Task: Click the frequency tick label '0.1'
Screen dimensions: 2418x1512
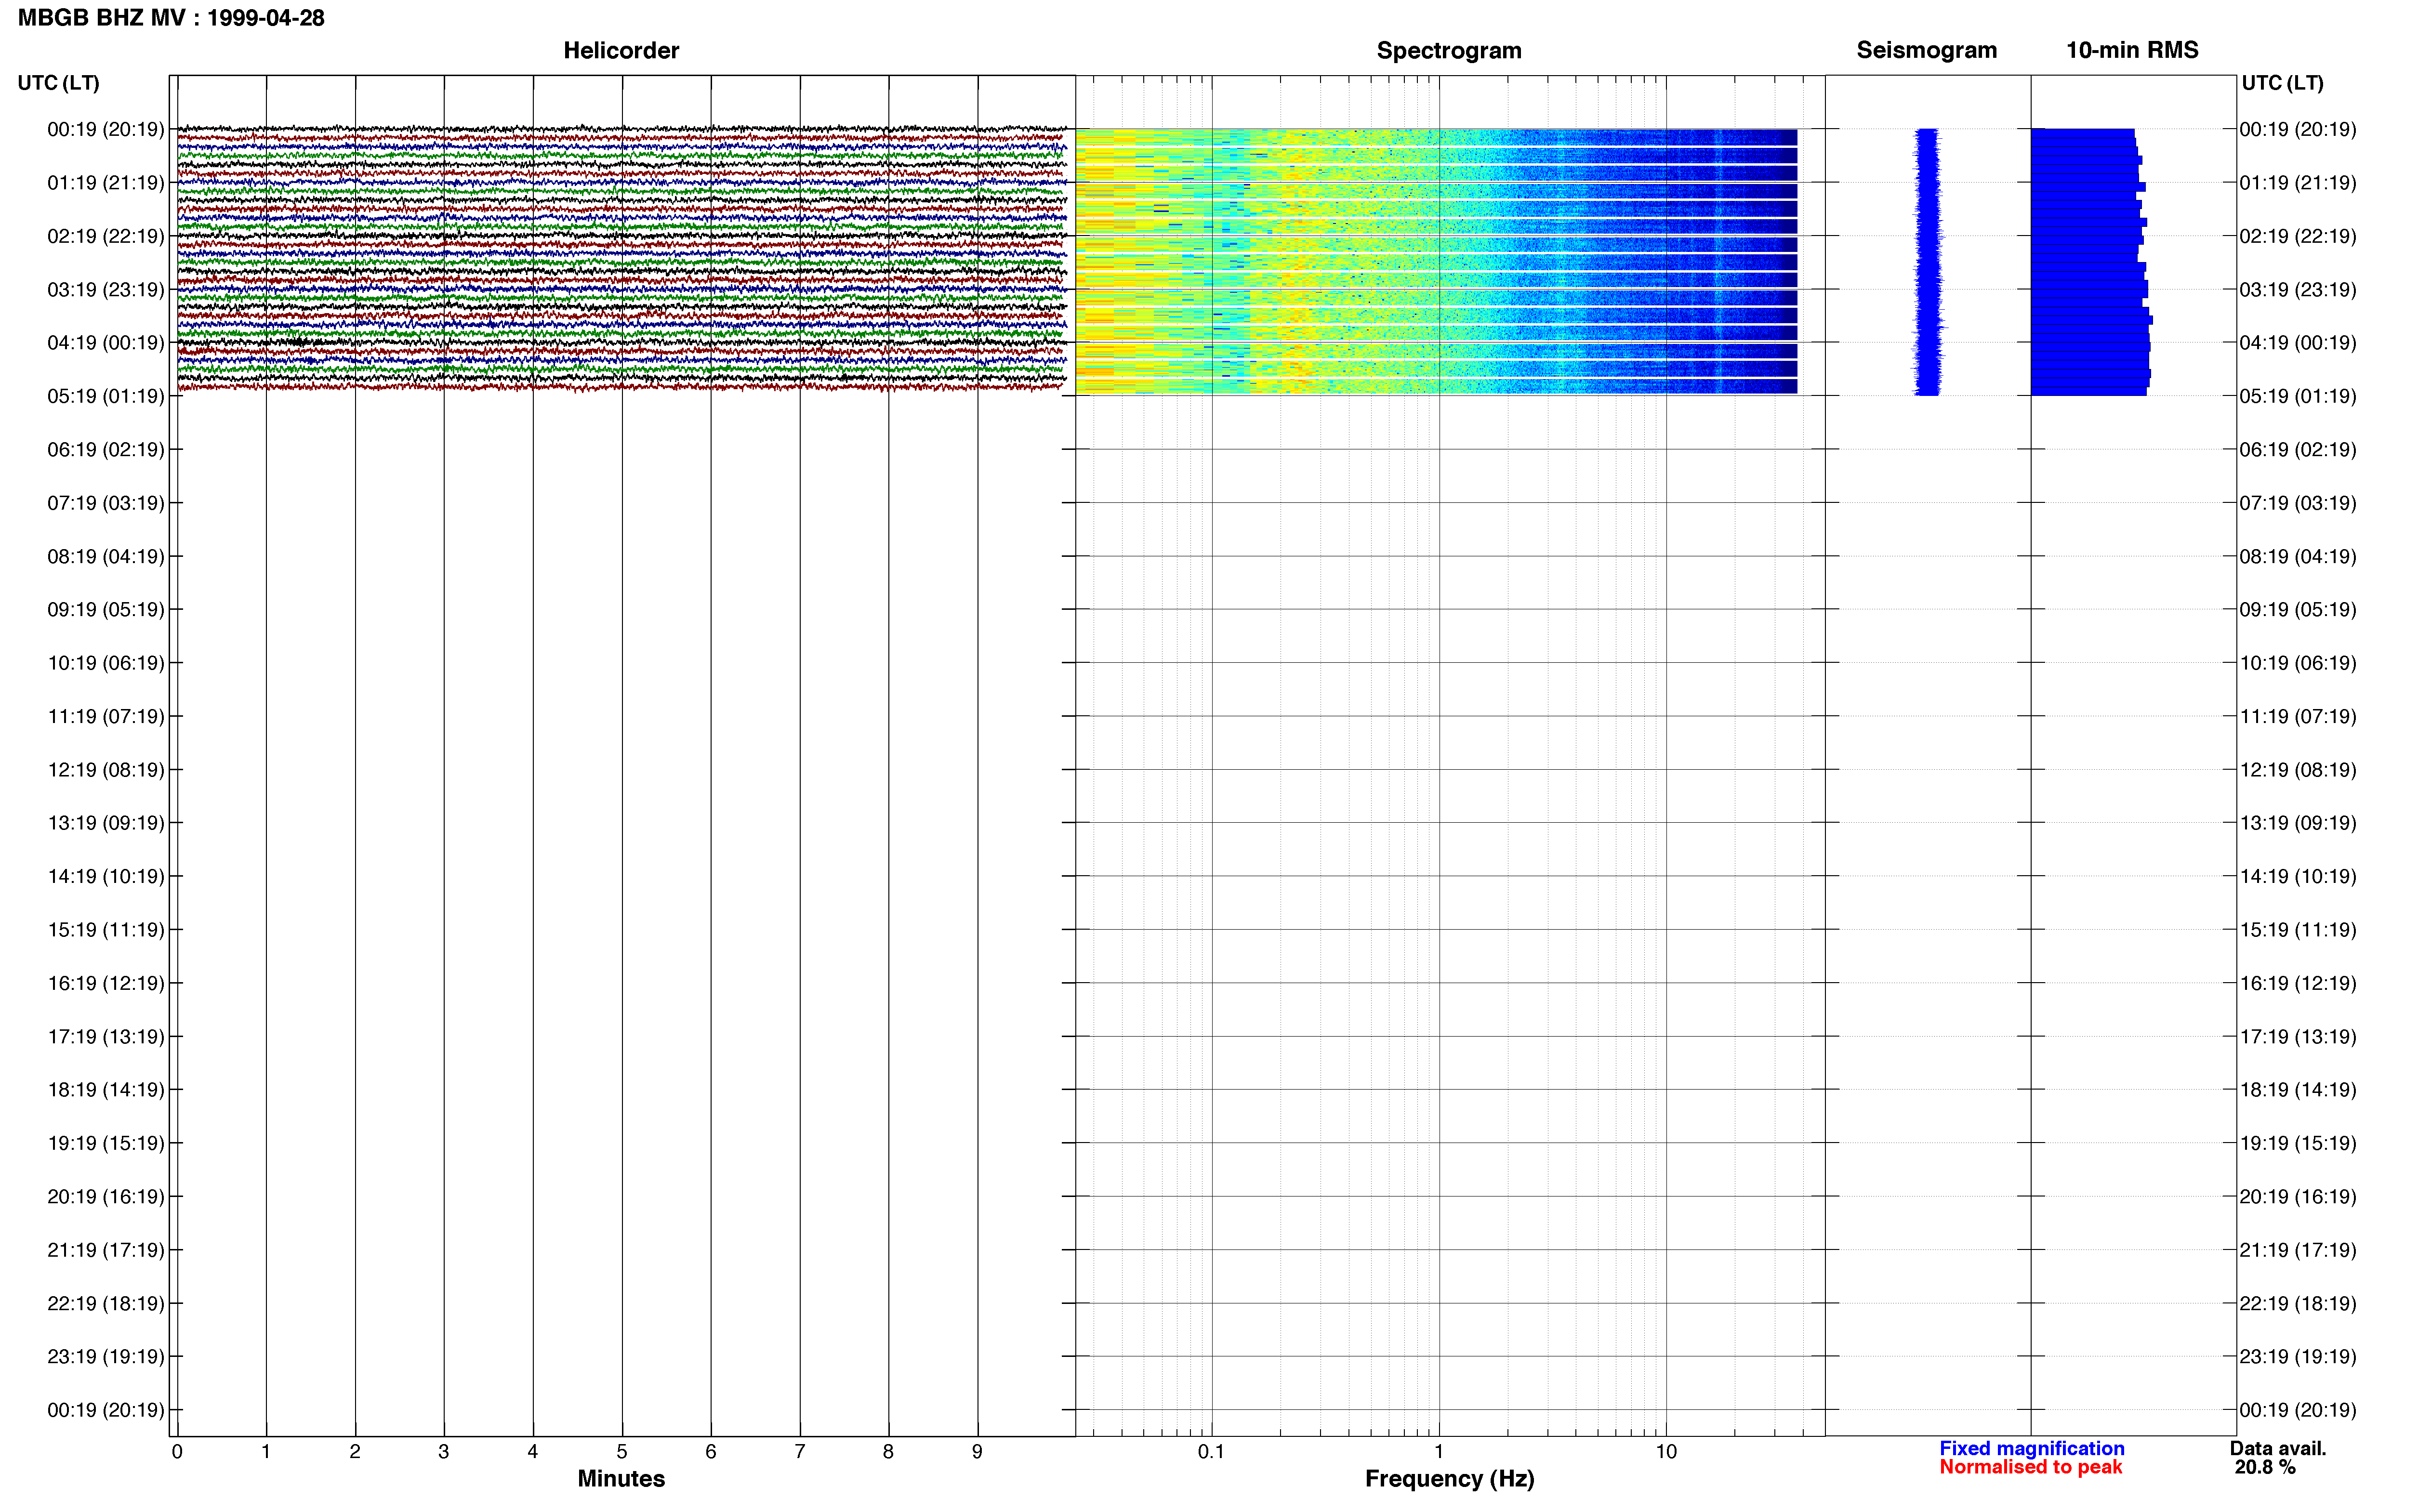Action: pos(1211,1452)
